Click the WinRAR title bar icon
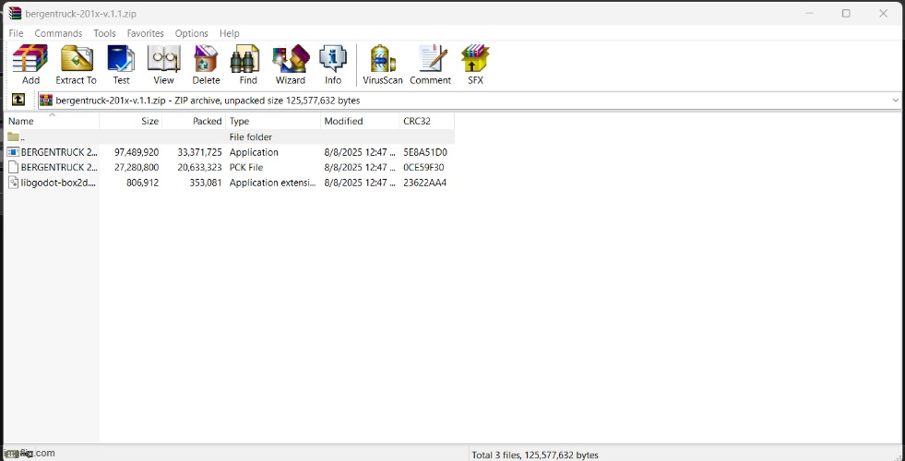The height and width of the screenshot is (461, 905). pyautogui.click(x=15, y=13)
